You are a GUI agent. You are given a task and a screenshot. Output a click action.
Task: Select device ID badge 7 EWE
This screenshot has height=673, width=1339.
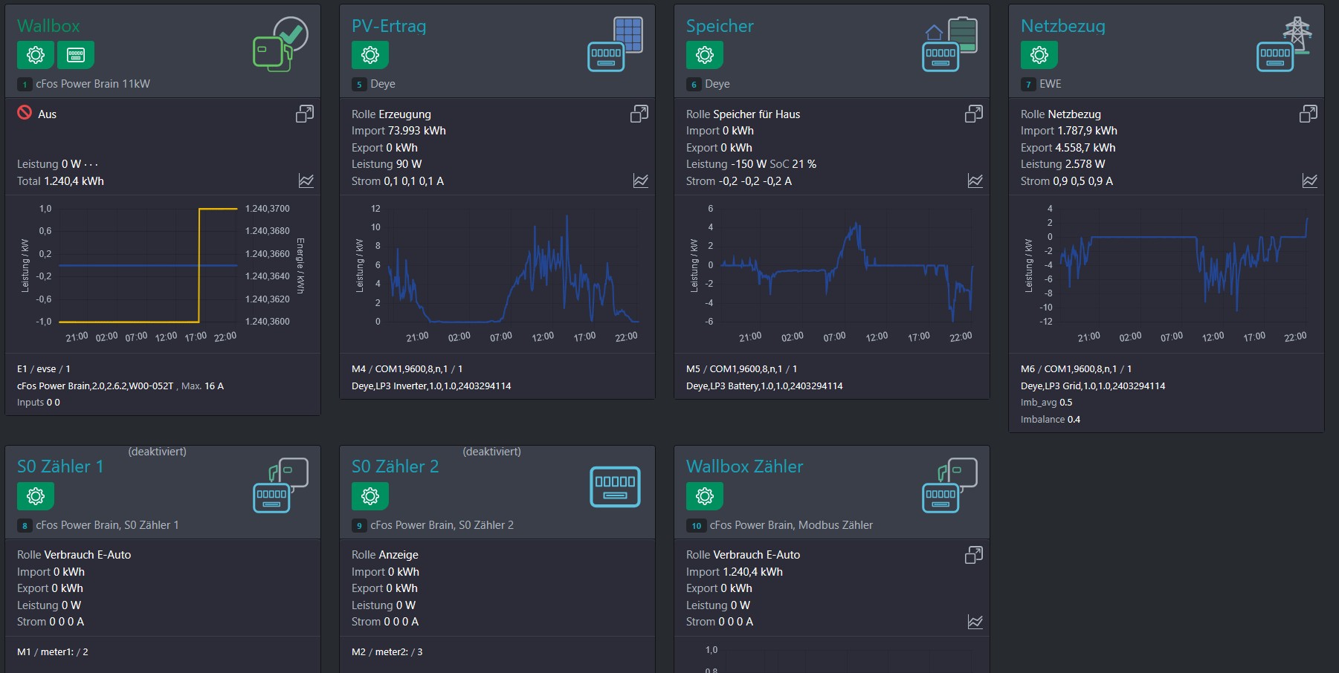pyautogui.click(x=1028, y=85)
